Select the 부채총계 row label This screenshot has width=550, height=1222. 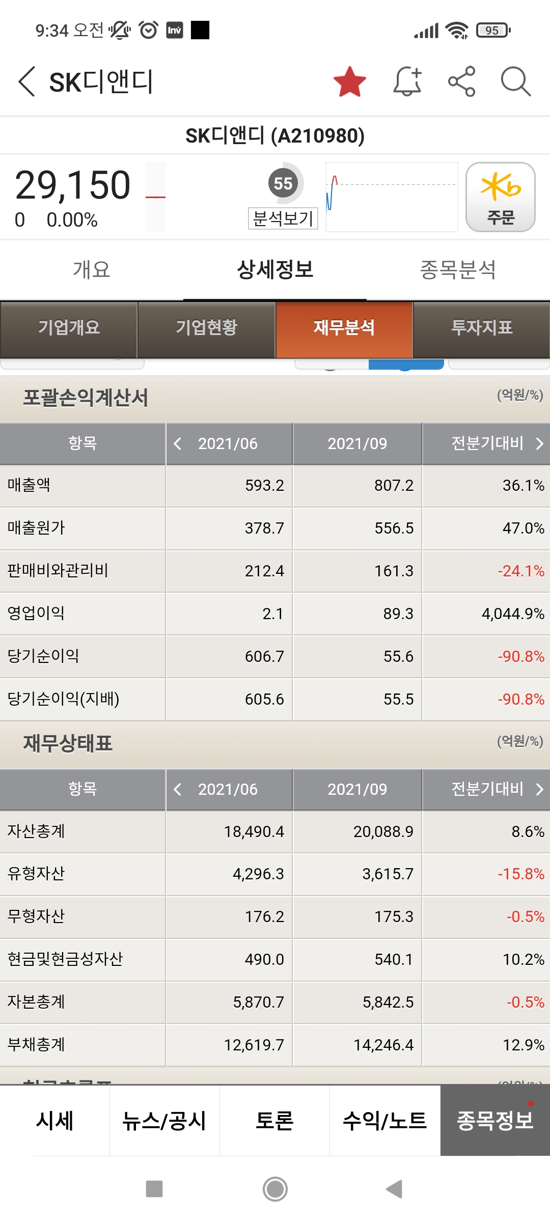pos(36,1045)
